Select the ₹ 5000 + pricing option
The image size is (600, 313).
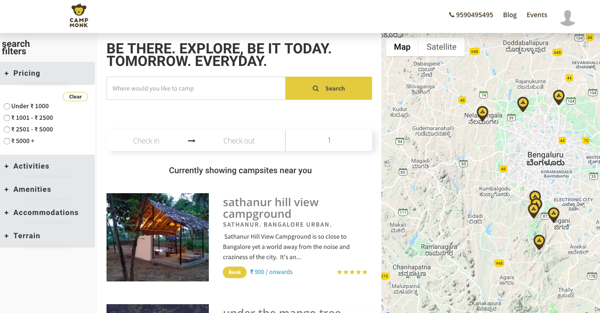tap(7, 141)
